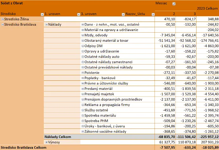
Task: Click the Spotreba PHM value -1 230,26
Action: [x=188, y=121]
